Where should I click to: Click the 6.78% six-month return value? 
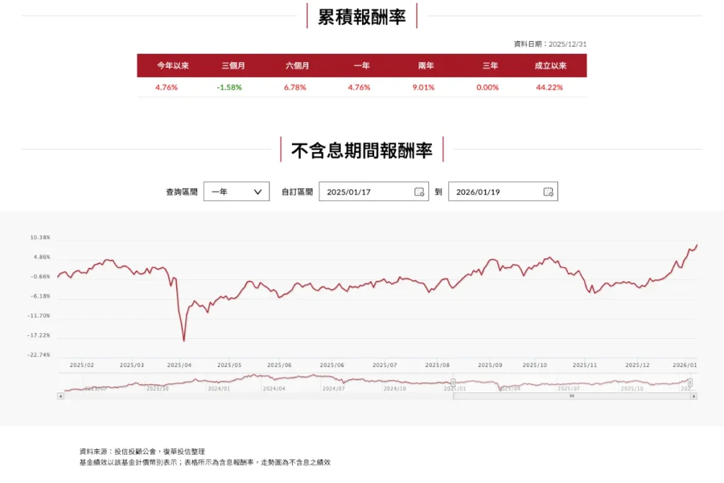295,87
